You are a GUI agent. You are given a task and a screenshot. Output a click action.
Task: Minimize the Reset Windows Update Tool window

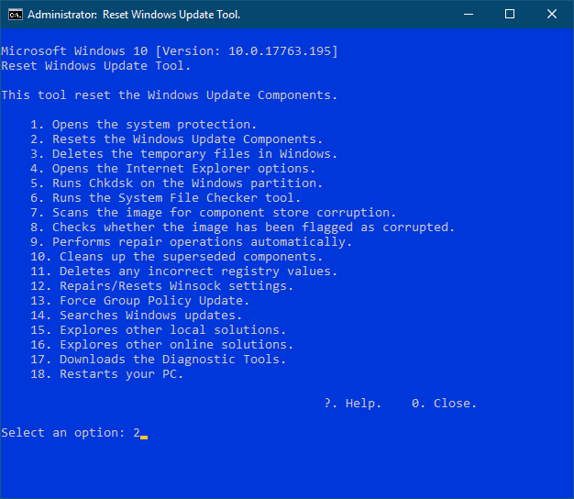[x=469, y=15]
